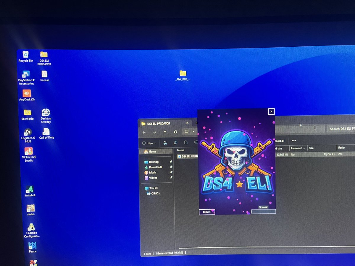The height and width of the screenshot is (266, 355).
Task: Click the Copy icon in Explorer toolbar
Action: (175, 142)
